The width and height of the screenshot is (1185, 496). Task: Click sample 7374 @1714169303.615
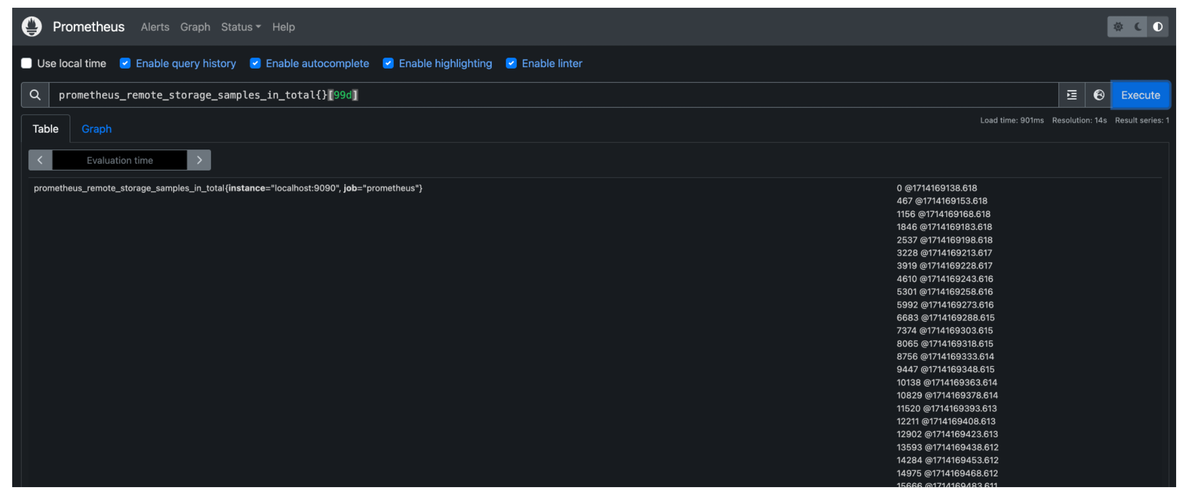pyautogui.click(x=945, y=330)
